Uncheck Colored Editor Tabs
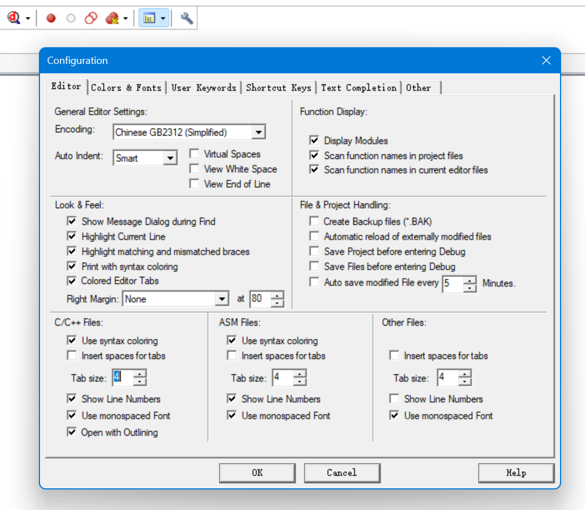 click(x=72, y=281)
